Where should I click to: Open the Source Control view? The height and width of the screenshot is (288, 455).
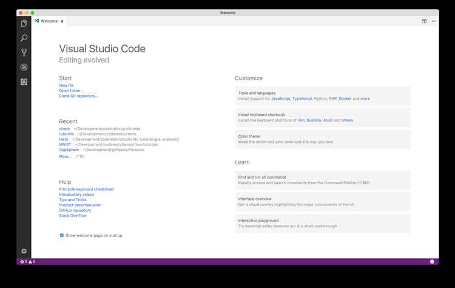click(x=24, y=53)
